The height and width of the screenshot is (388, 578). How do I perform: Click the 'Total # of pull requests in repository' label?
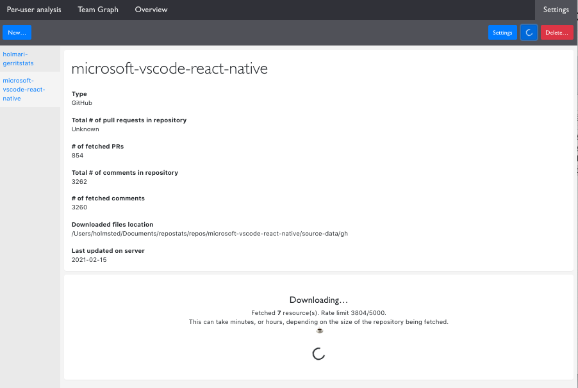coord(129,120)
